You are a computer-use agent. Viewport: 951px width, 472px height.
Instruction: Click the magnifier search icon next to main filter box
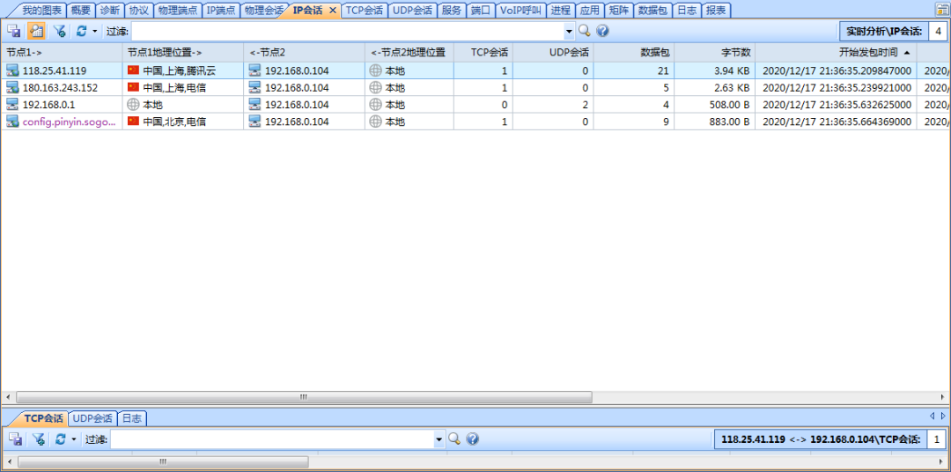(x=584, y=31)
